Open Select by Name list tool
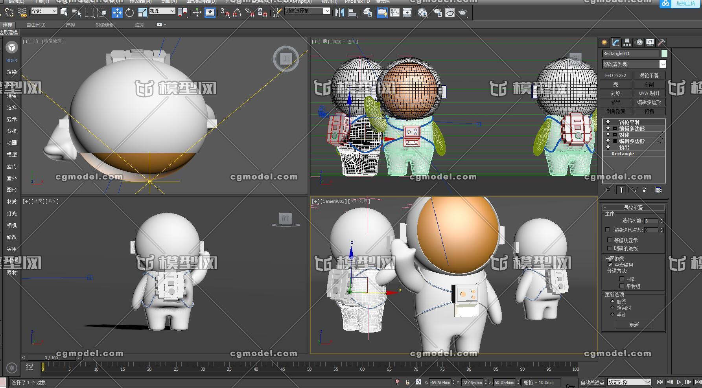The image size is (702, 388). (77, 13)
